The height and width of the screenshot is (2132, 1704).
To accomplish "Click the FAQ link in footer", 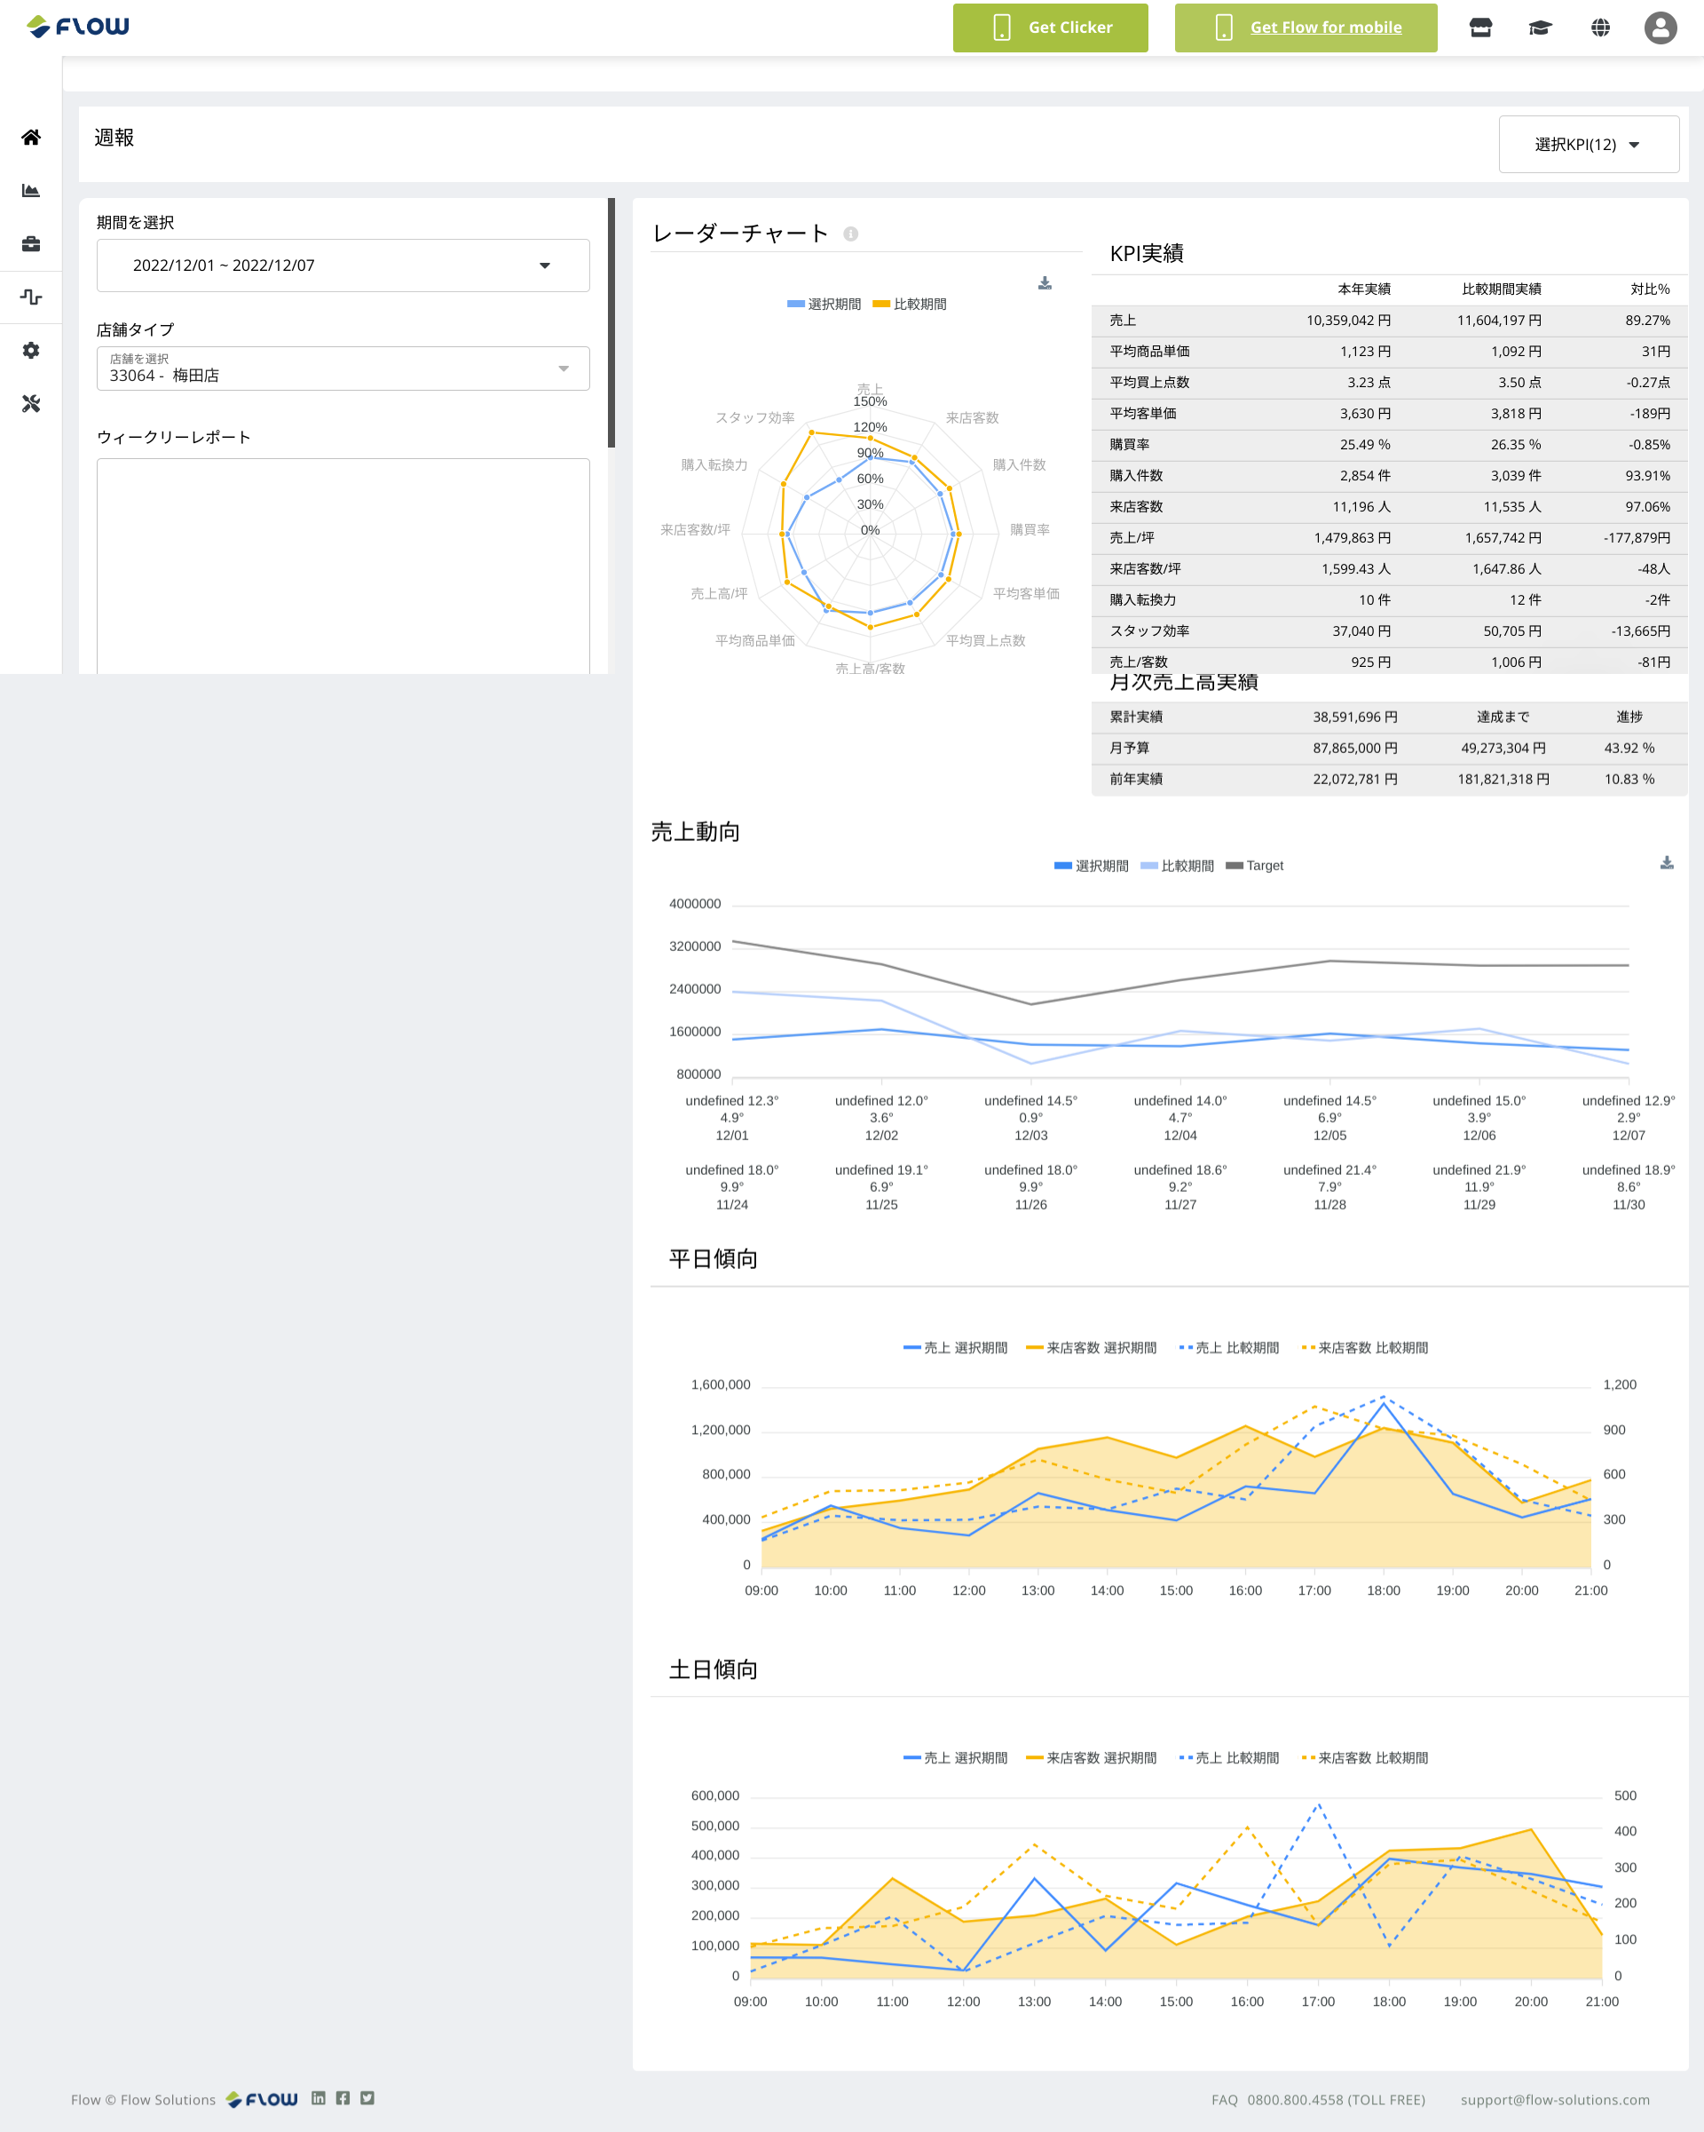I will 1225,2100.
